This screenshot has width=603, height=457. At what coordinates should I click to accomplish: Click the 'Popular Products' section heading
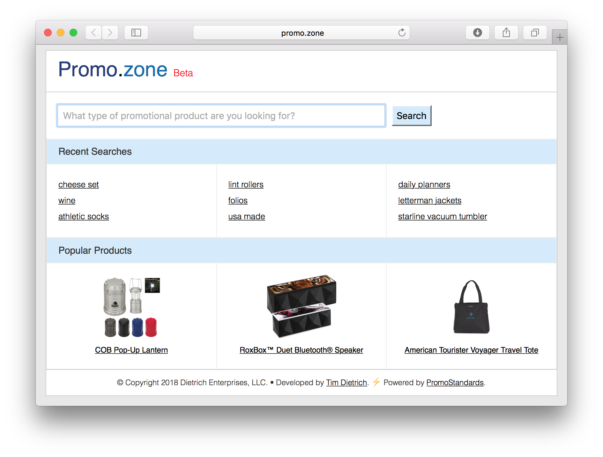(95, 251)
